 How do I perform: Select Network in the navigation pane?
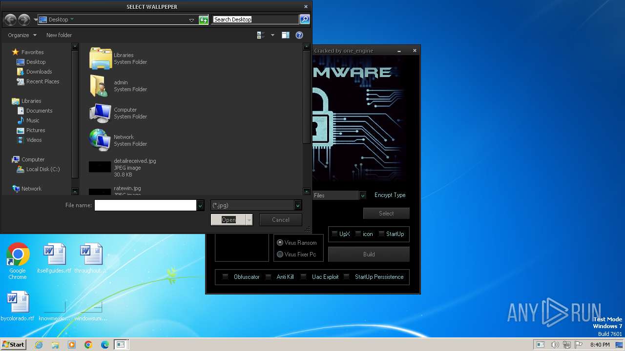tap(31, 189)
